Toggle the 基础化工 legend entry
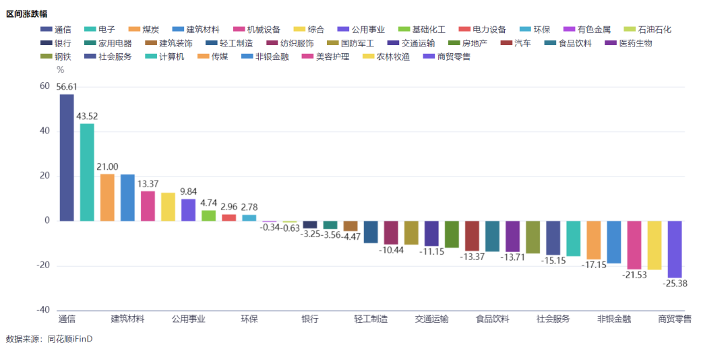Viewport: 728px width, 347px height. click(422, 30)
